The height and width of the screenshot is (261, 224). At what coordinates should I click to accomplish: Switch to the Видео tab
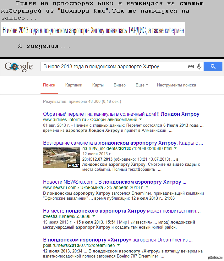[x=120, y=85]
